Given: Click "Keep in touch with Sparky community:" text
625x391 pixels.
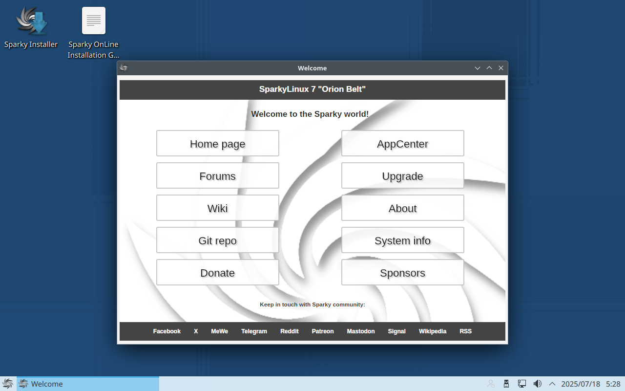Looking at the screenshot, I should coord(312,304).
